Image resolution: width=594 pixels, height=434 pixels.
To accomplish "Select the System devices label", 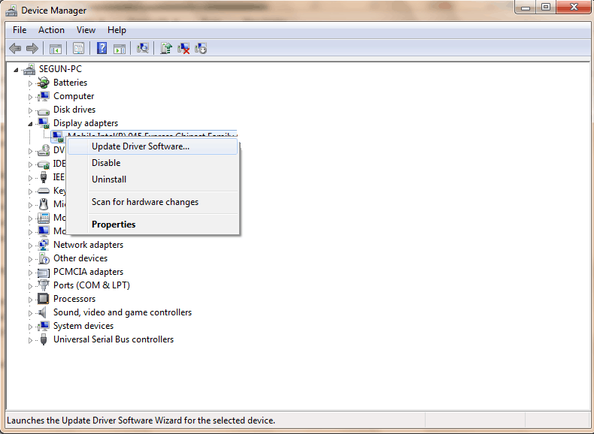I will (x=83, y=326).
